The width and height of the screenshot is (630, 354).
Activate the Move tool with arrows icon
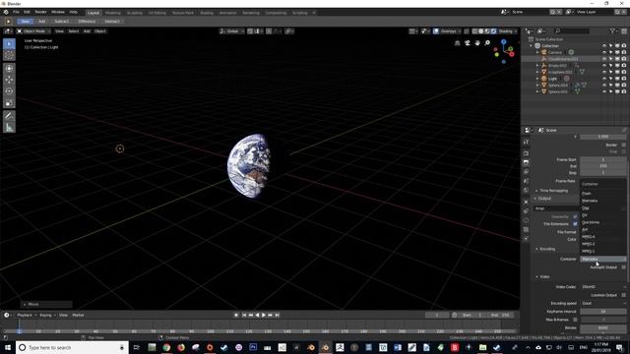click(x=9, y=80)
